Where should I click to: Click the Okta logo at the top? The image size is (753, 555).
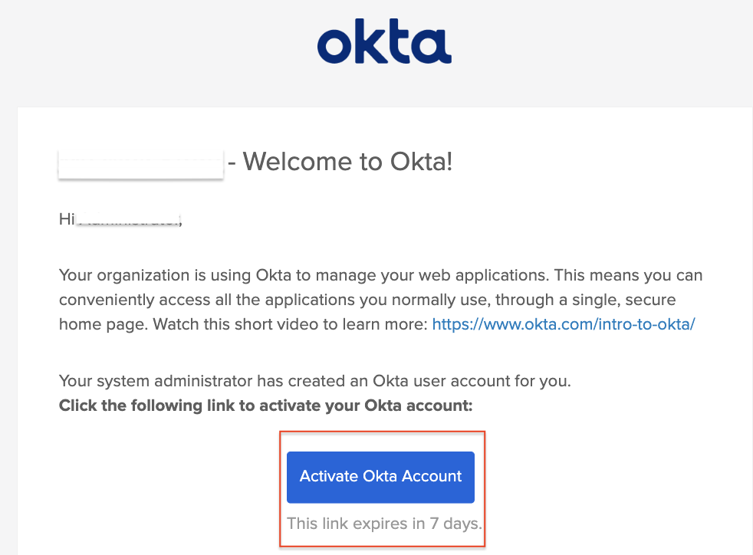click(383, 44)
